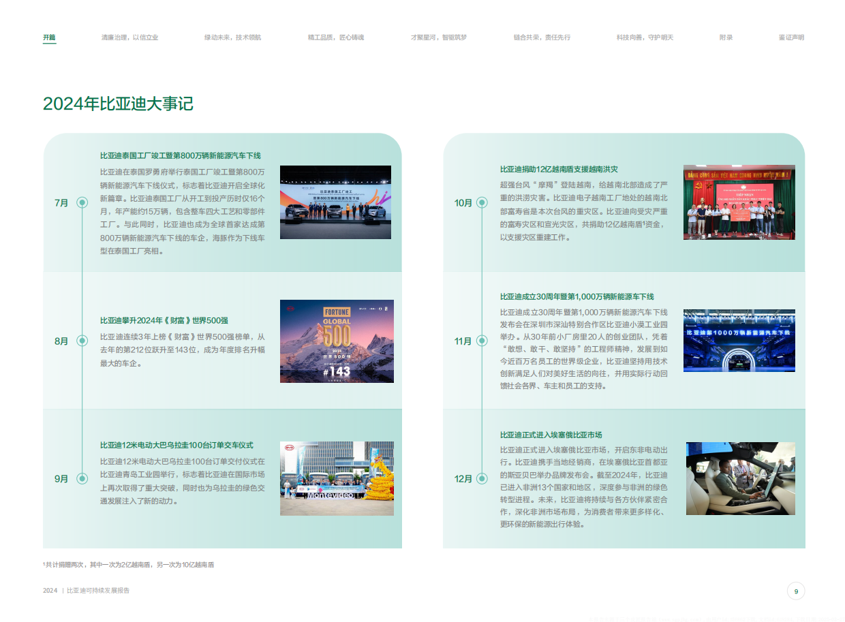The image size is (845, 622).
Task: Open 链合共荣，责任先行 navigation item
Action: coord(542,37)
